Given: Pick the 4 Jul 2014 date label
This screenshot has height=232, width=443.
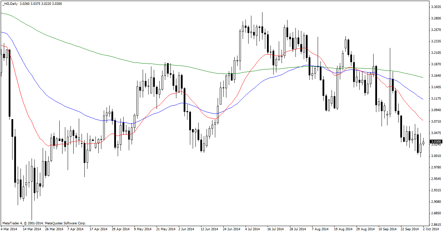Looking at the screenshot, I should (252, 229).
